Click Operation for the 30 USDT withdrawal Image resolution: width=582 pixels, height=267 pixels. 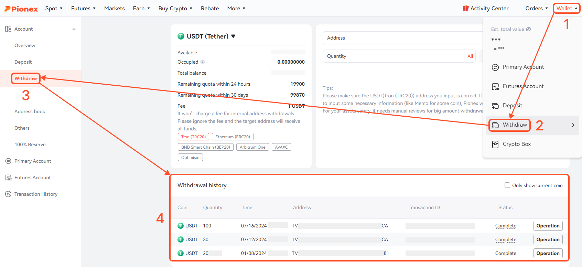pyautogui.click(x=548, y=239)
